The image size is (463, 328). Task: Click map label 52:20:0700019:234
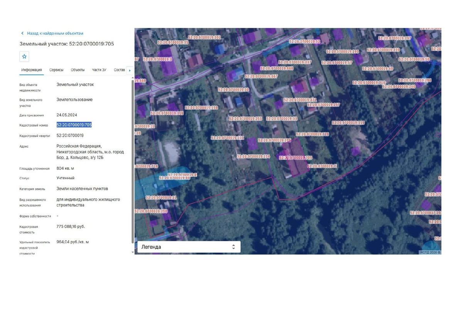coord(253,156)
